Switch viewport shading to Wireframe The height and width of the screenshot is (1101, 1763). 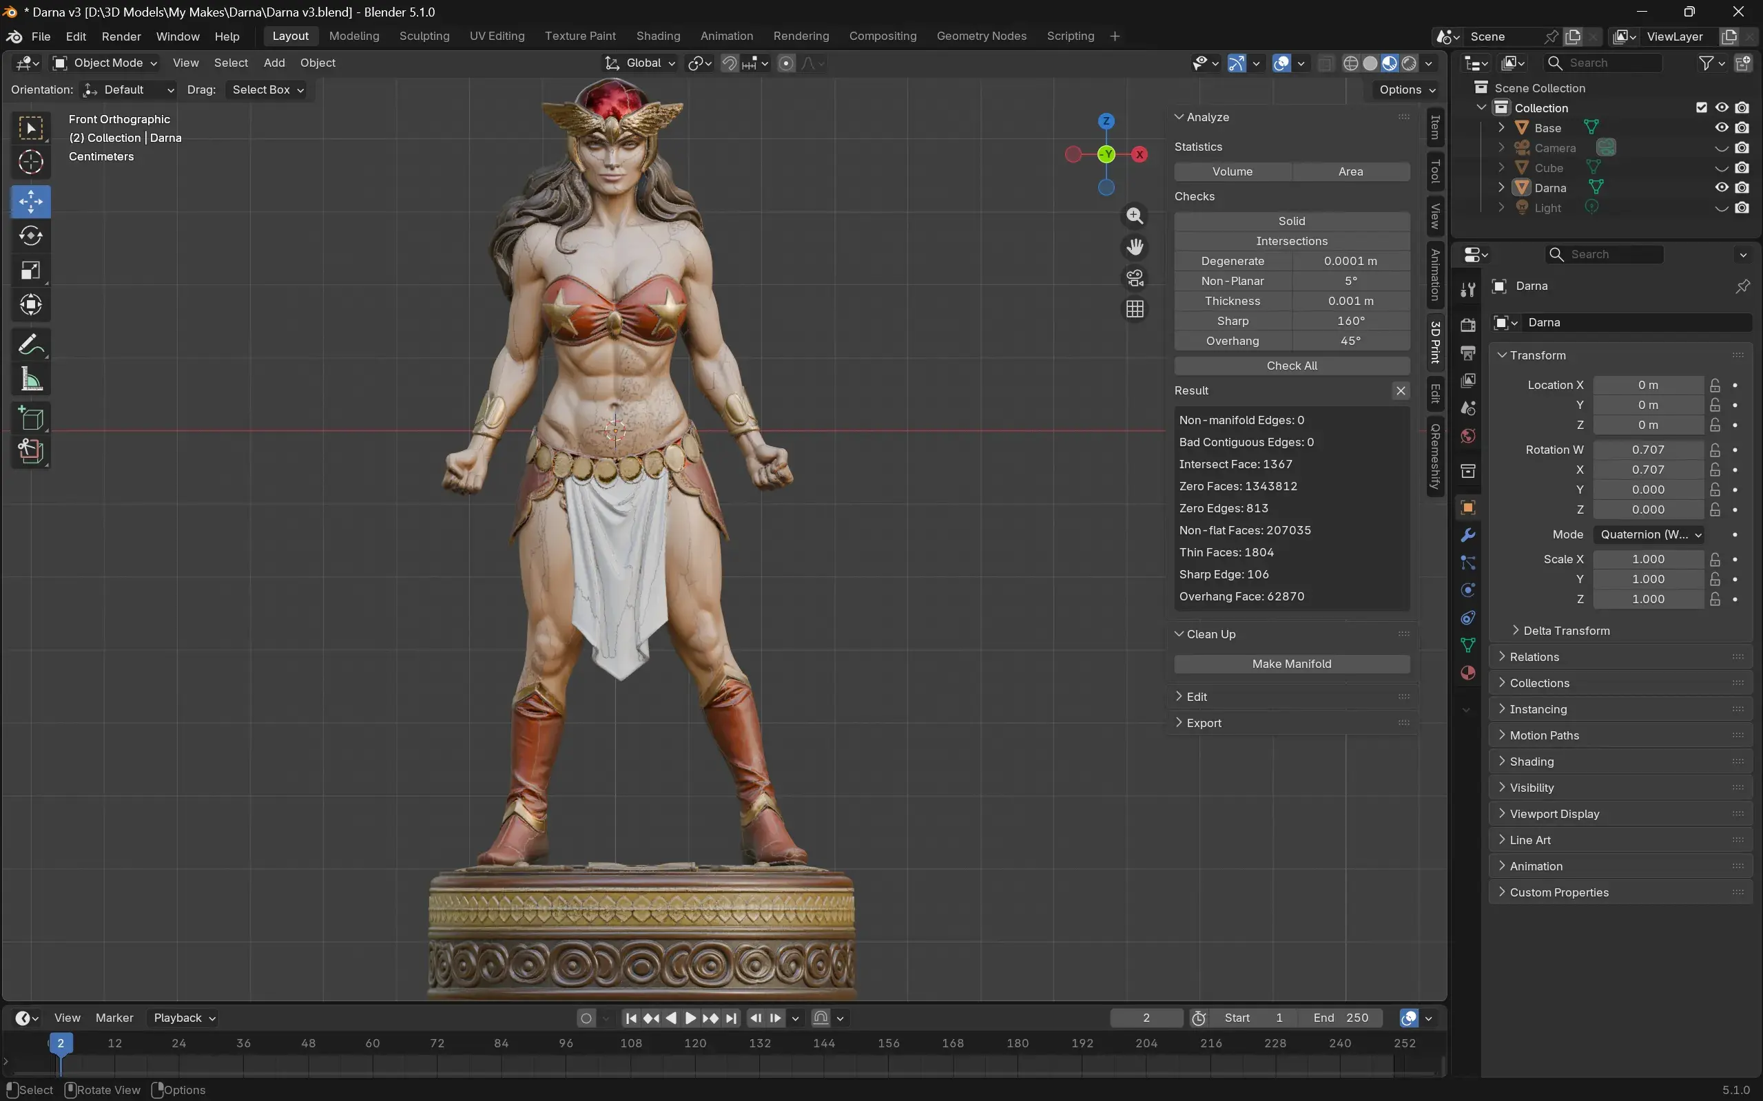point(1350,63)
